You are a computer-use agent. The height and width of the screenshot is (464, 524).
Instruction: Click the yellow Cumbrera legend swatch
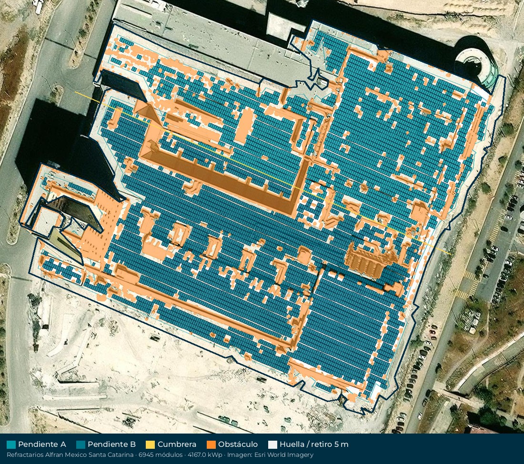pos(151,444)
